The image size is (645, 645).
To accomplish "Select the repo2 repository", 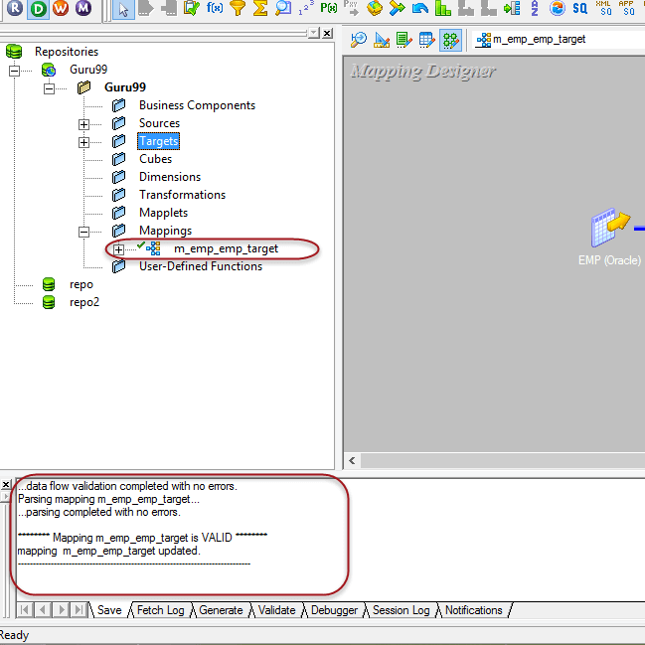I will coord(84,302).
